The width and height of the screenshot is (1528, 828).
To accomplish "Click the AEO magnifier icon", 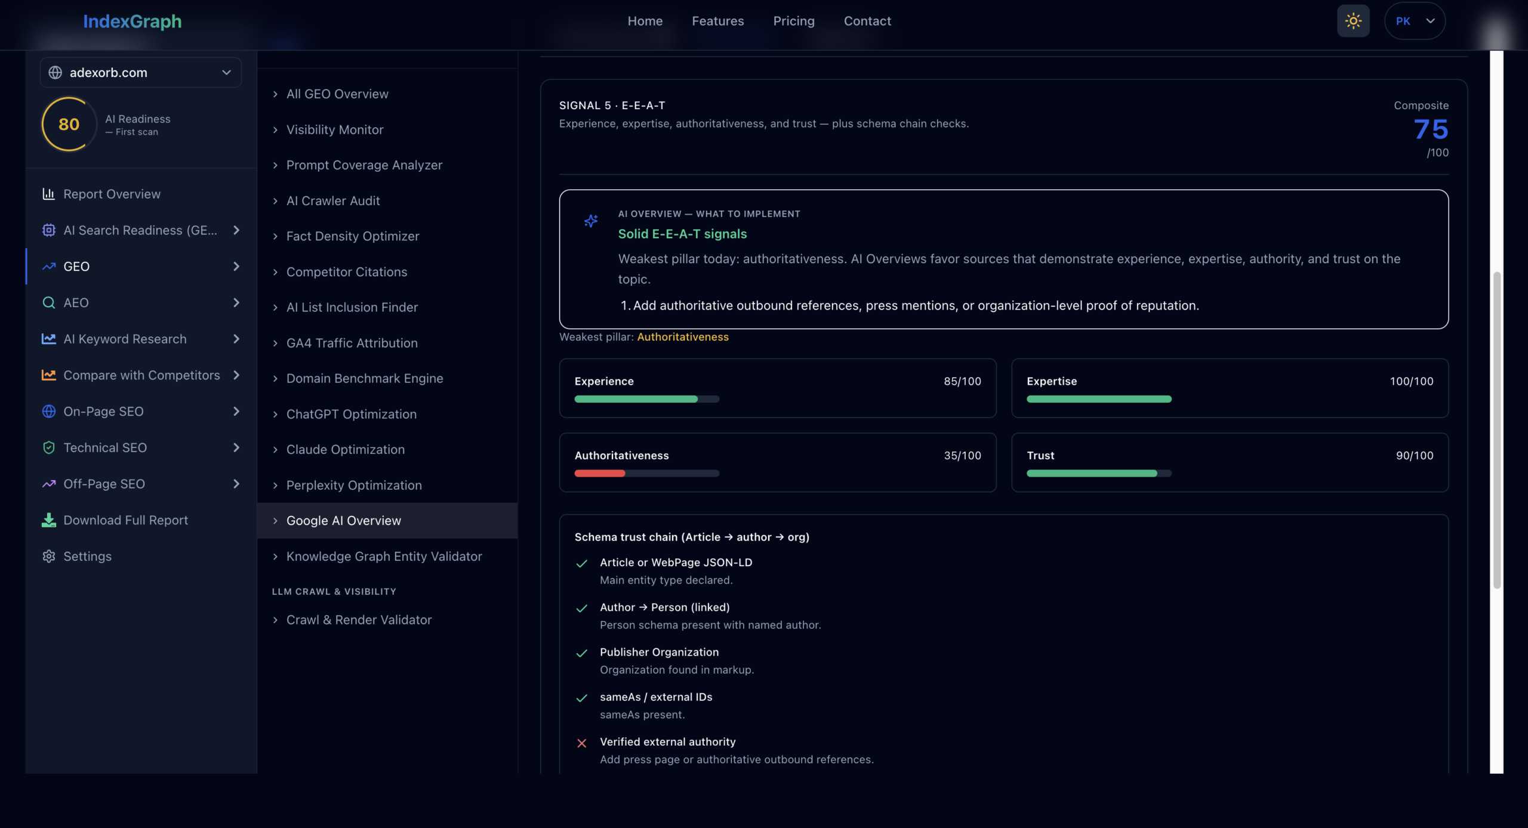I will coord(48,302).
